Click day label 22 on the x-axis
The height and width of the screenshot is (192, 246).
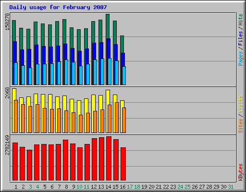(x=166, y=187)
